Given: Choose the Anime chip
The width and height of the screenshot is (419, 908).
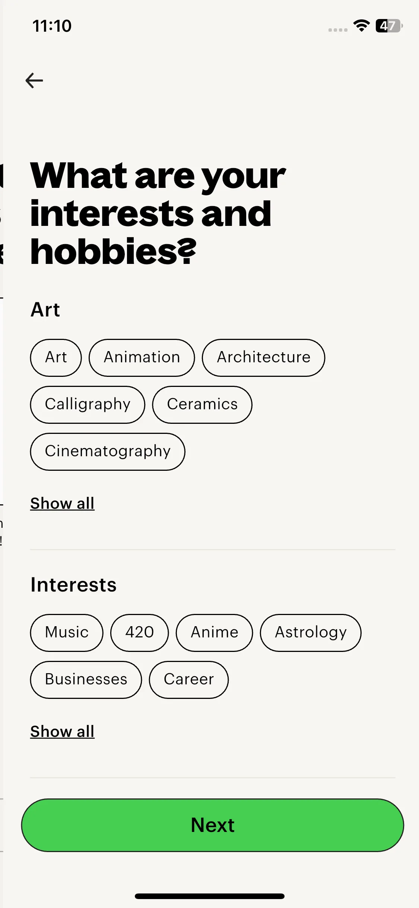Looking at the screenshot, I should point(214,633).
